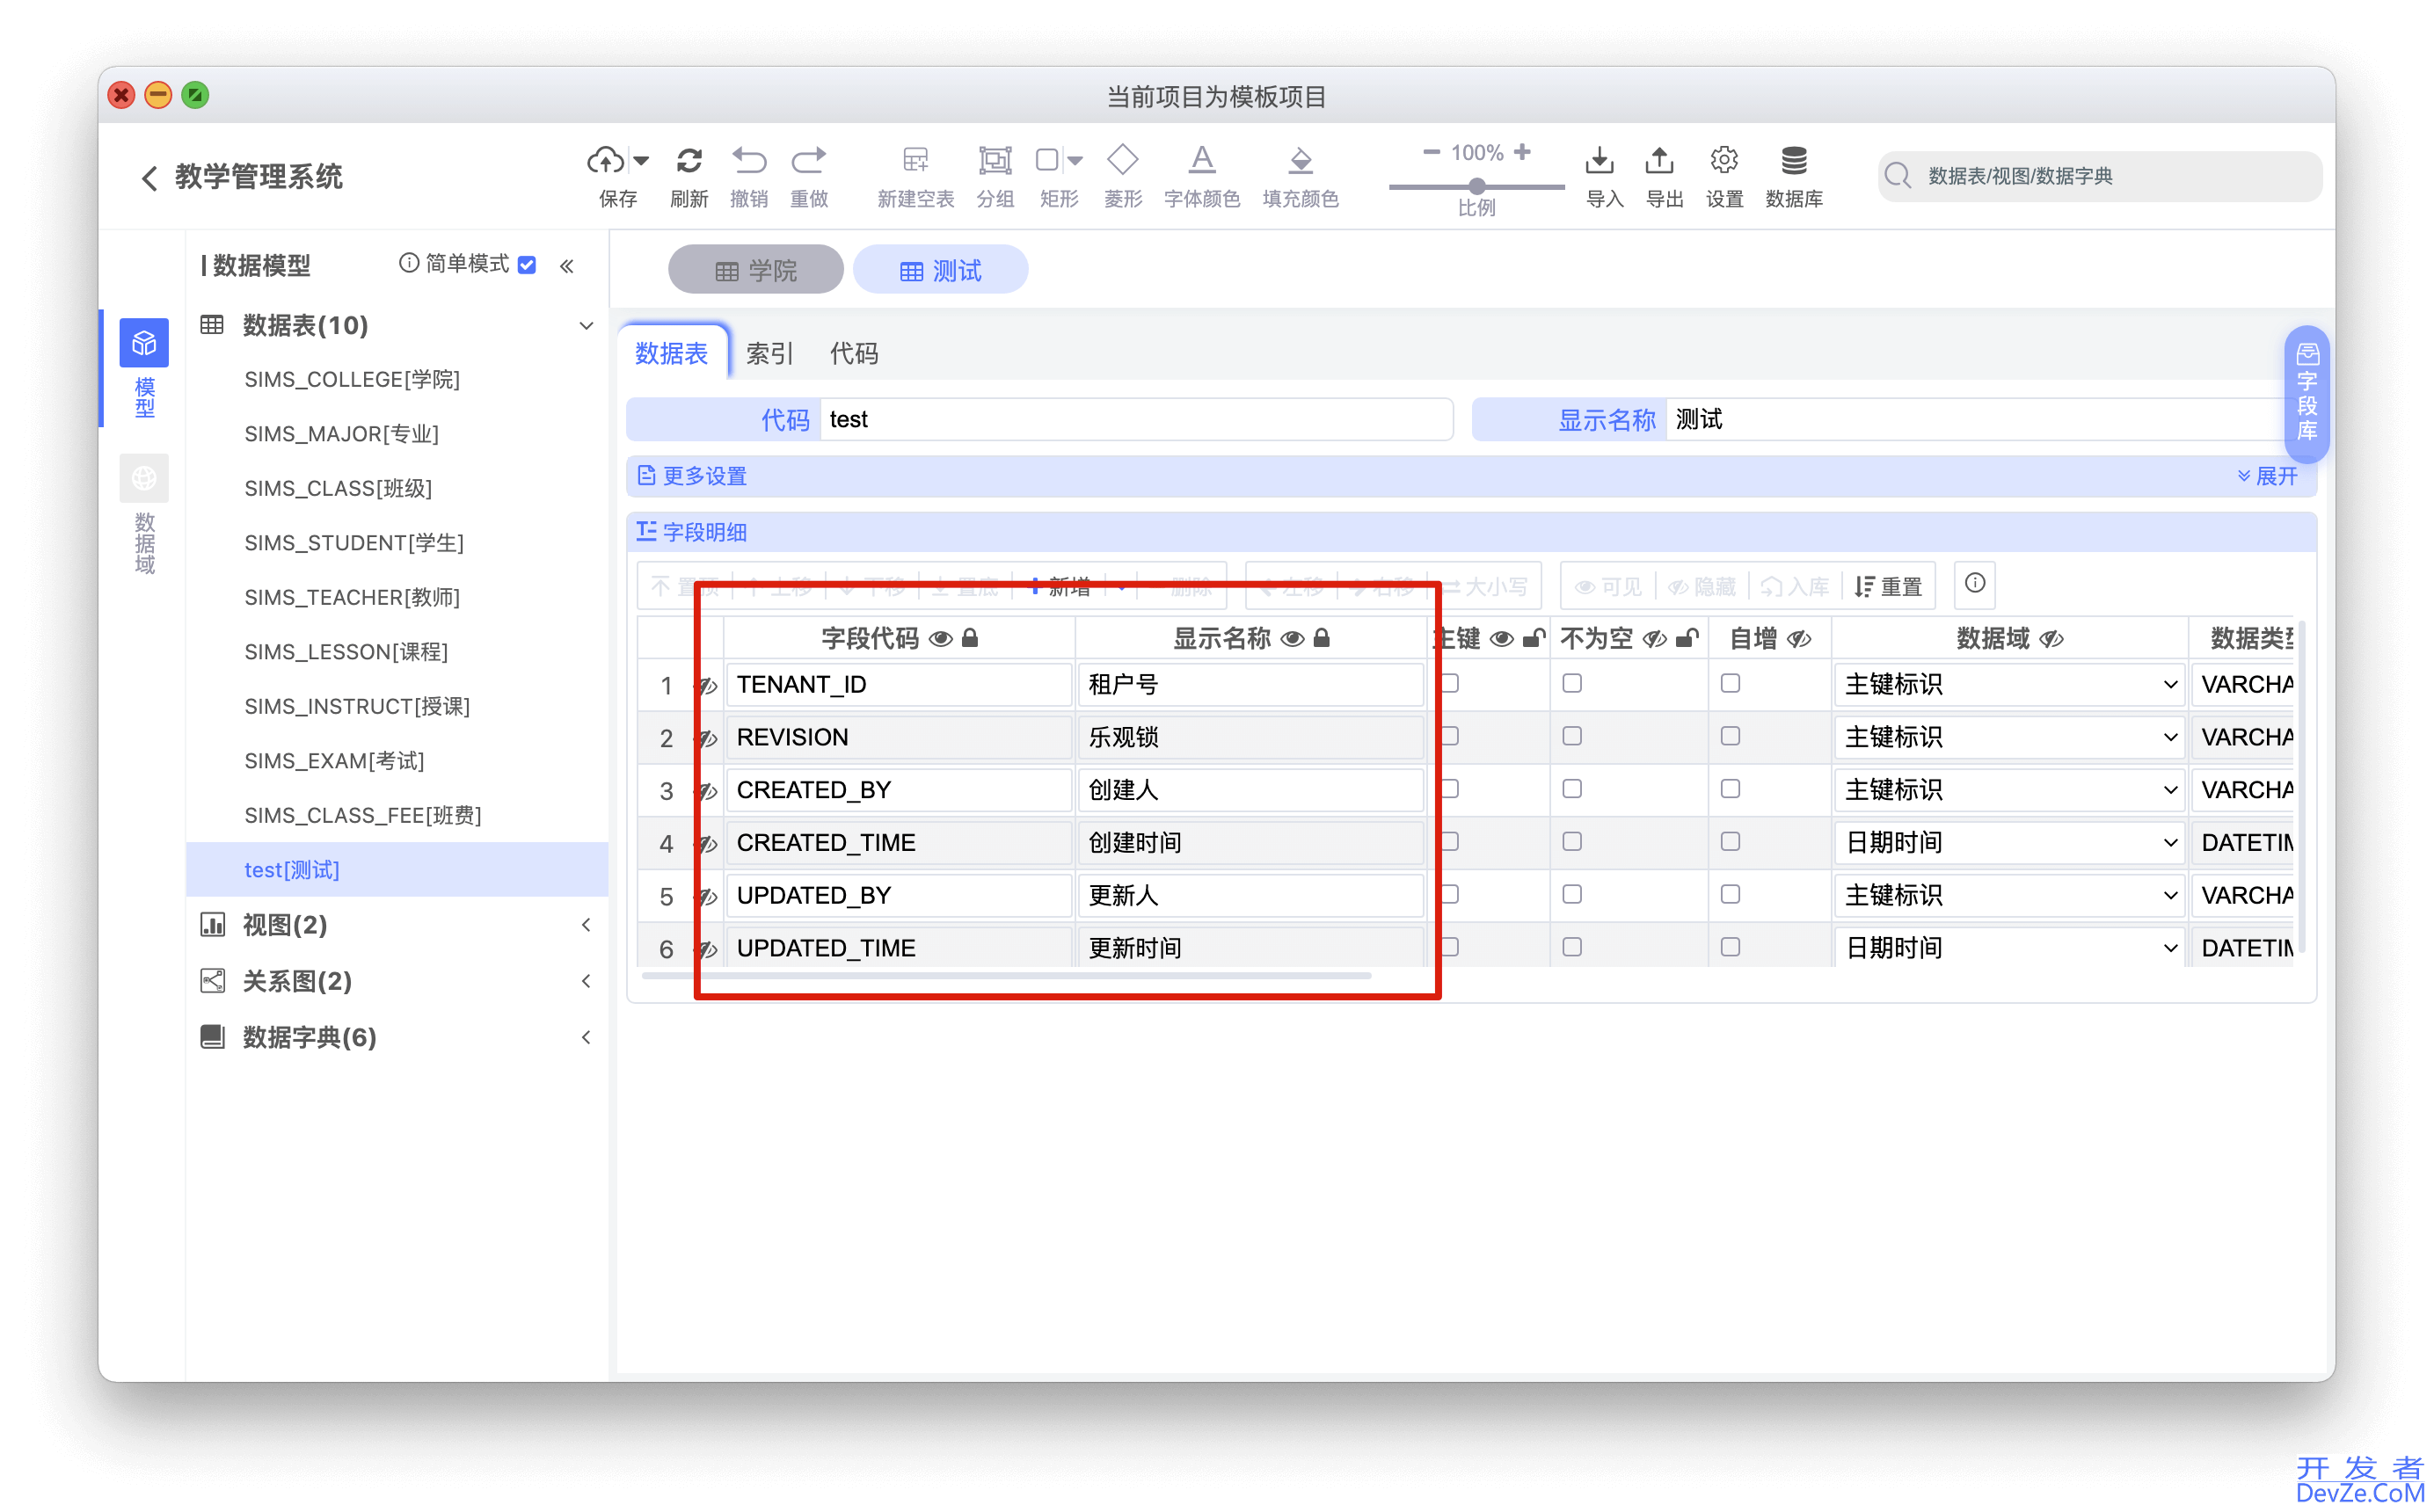2434x1512 pixels.
Task: Open save dropdown arrow next to 保存
Action: 641,160
